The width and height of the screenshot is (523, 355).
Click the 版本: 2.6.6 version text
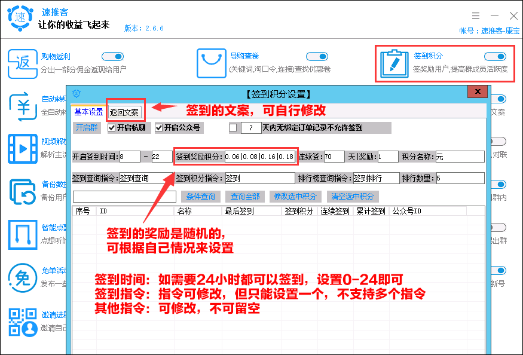pos(144,28)
